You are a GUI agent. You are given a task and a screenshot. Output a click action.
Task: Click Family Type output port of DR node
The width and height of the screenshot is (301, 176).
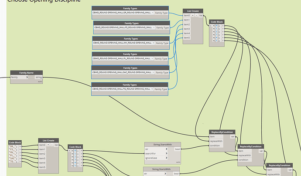[x=161, y=13]
